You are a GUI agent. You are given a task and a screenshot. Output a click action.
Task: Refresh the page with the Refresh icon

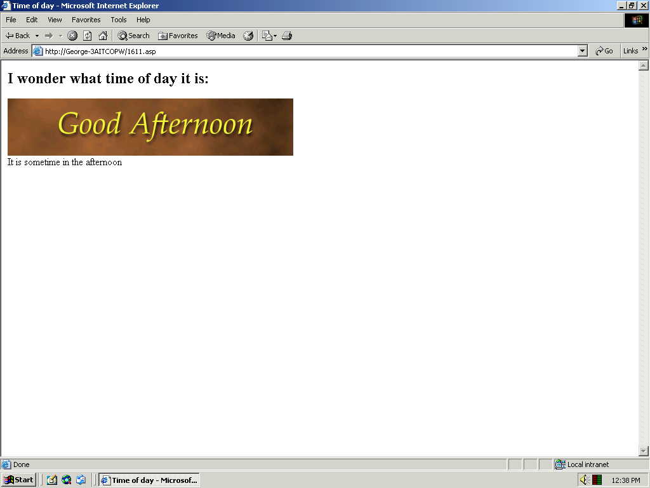[87, 36]
